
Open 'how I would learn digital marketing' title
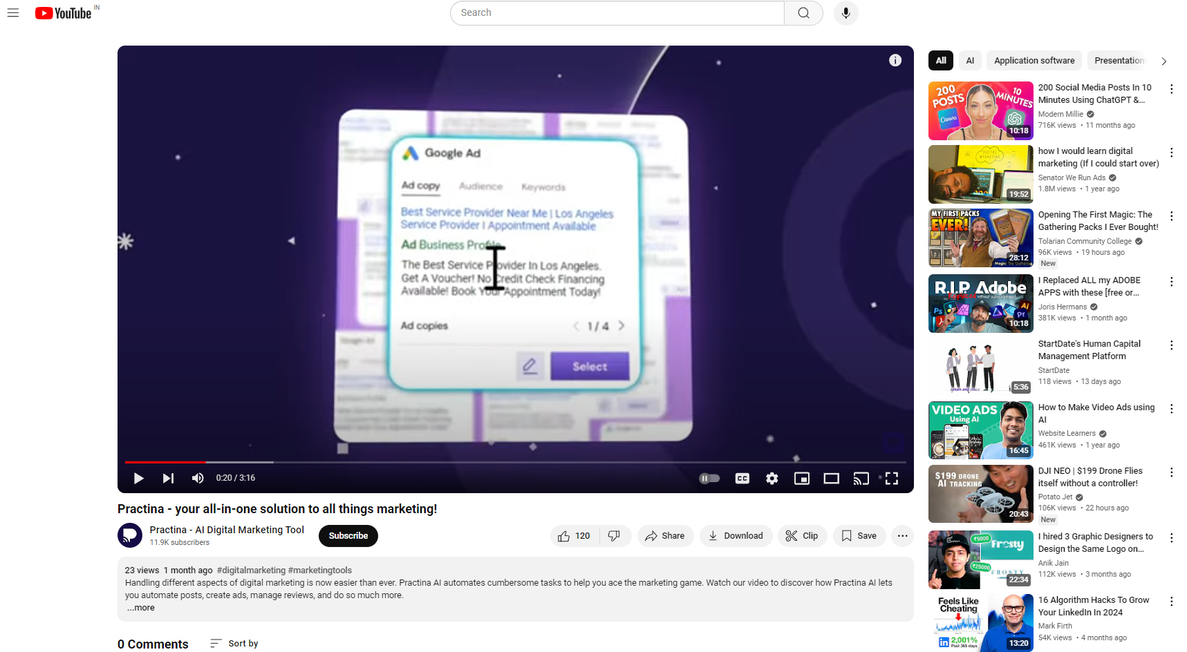(x=1099, y=157)
